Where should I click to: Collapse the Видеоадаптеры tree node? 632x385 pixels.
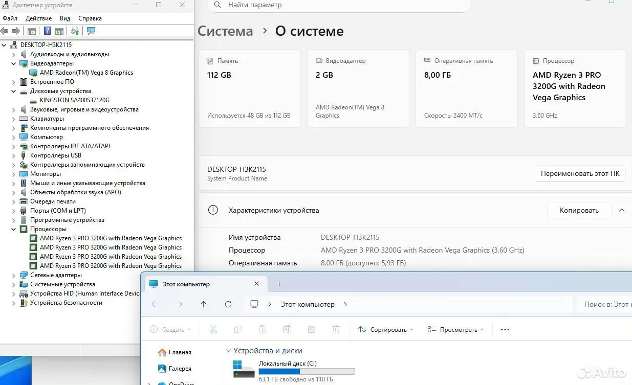pos(14,63)
